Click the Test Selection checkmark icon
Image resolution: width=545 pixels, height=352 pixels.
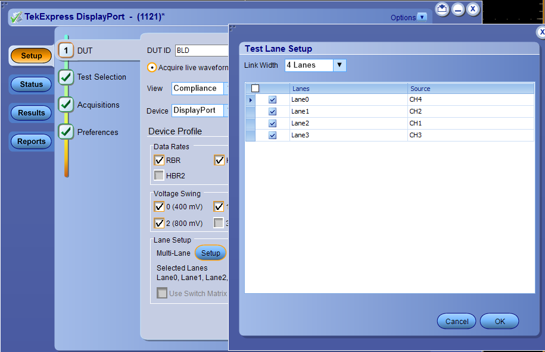(66, 77)
